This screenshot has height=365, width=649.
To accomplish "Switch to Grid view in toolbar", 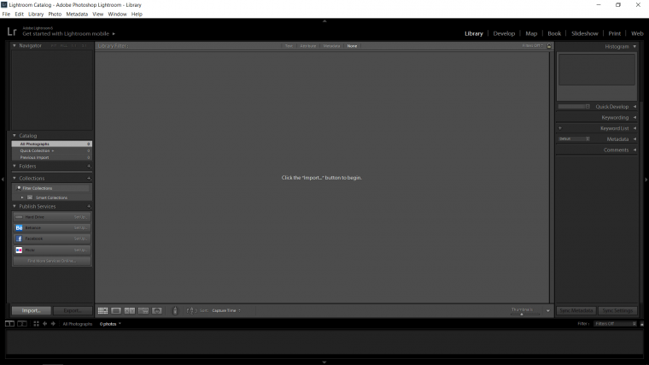I will click(x=102, y=310).
